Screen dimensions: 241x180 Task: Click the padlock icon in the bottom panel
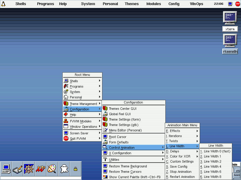point(75,169)
